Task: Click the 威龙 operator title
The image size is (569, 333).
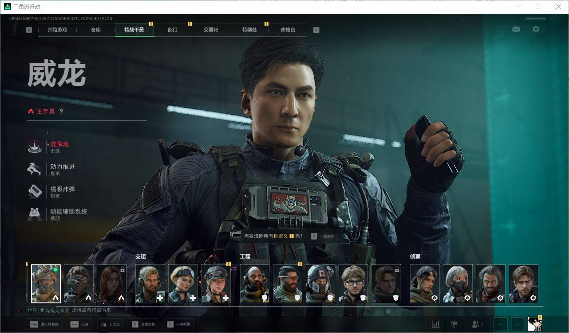Action: coord(57,74)
